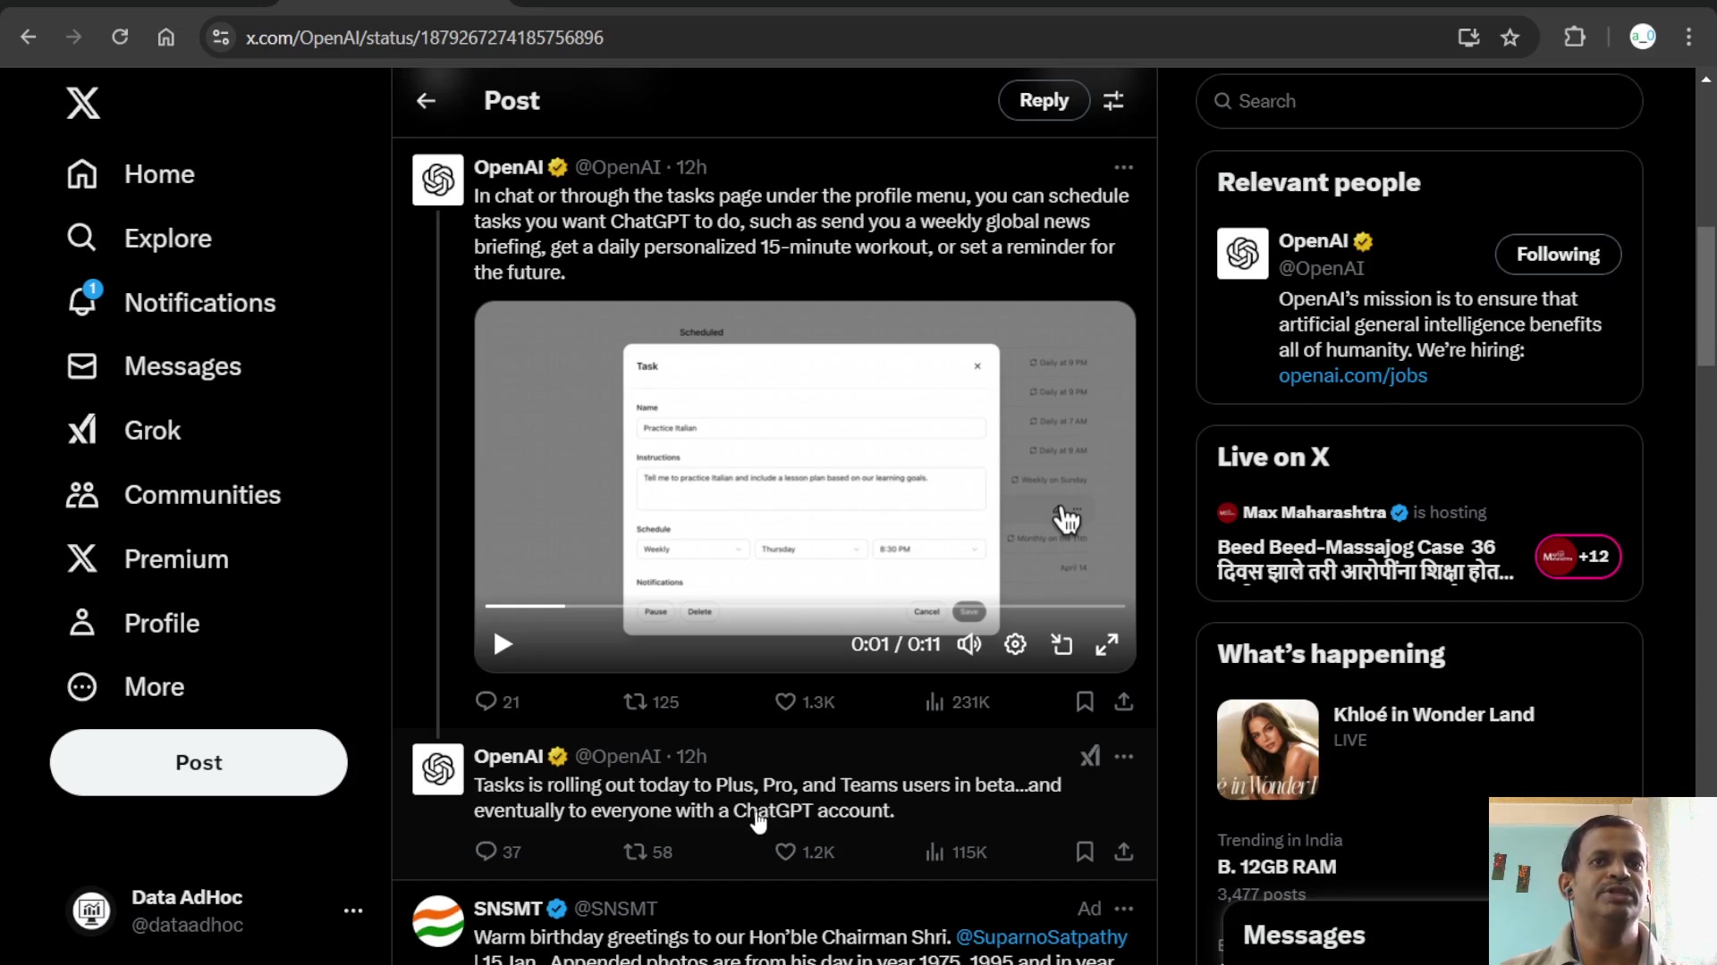Go back in browser history
This screenshot has width=1717, height=965.
tap(29, 38)
